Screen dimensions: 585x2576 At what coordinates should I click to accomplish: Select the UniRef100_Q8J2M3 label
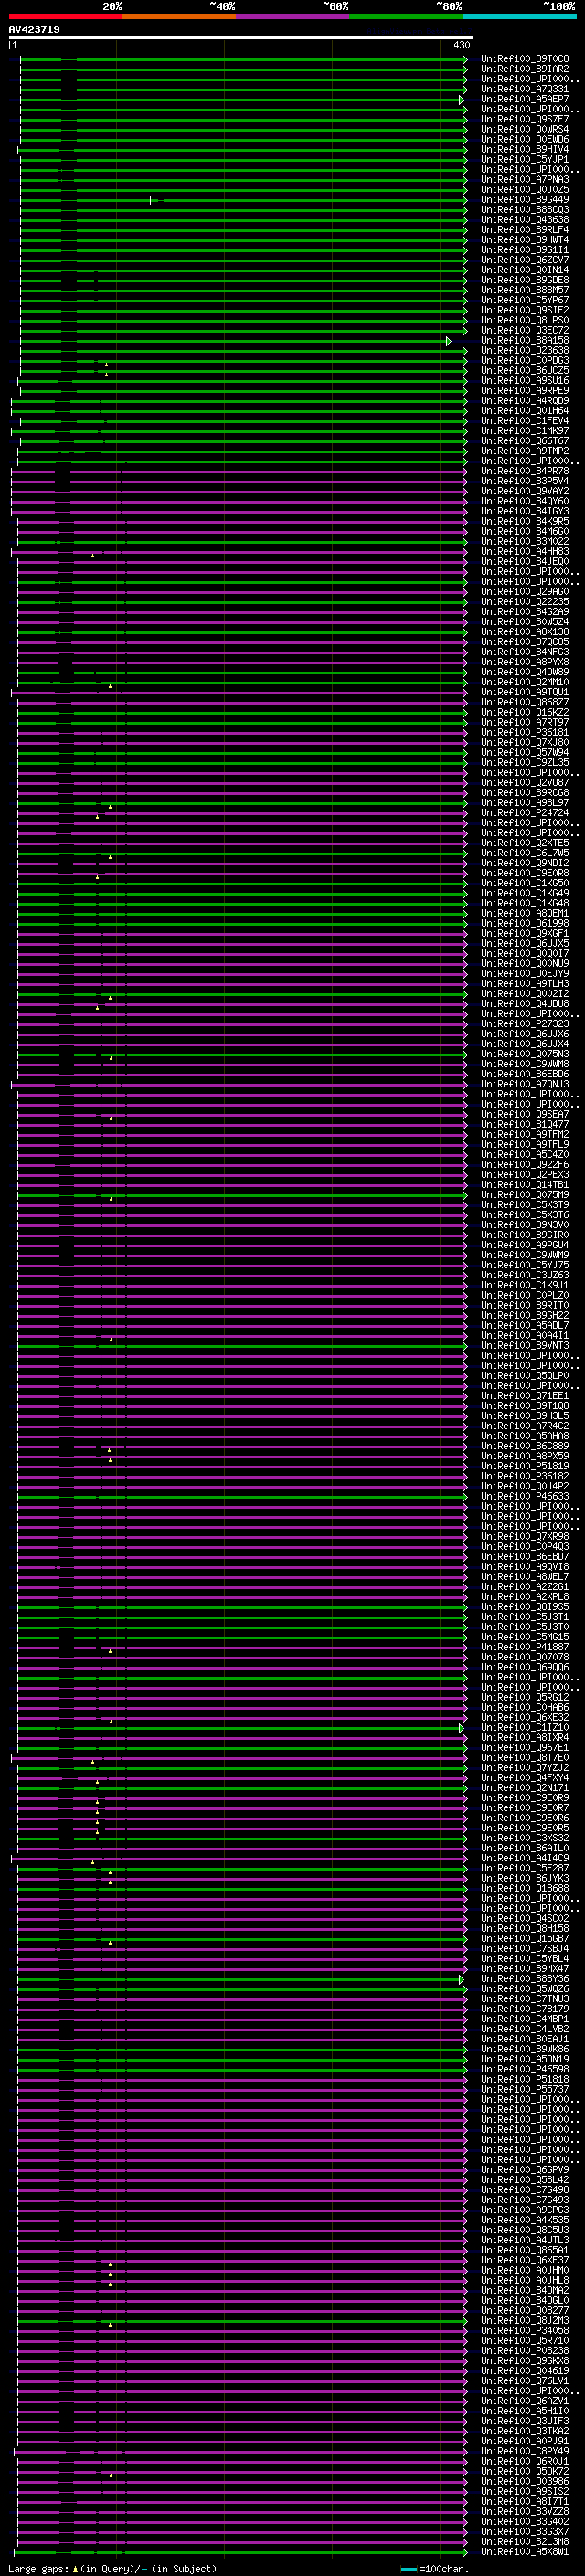525,2320
